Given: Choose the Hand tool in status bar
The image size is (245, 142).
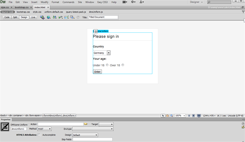Looking at the screenshot, I should coord(167,116).
